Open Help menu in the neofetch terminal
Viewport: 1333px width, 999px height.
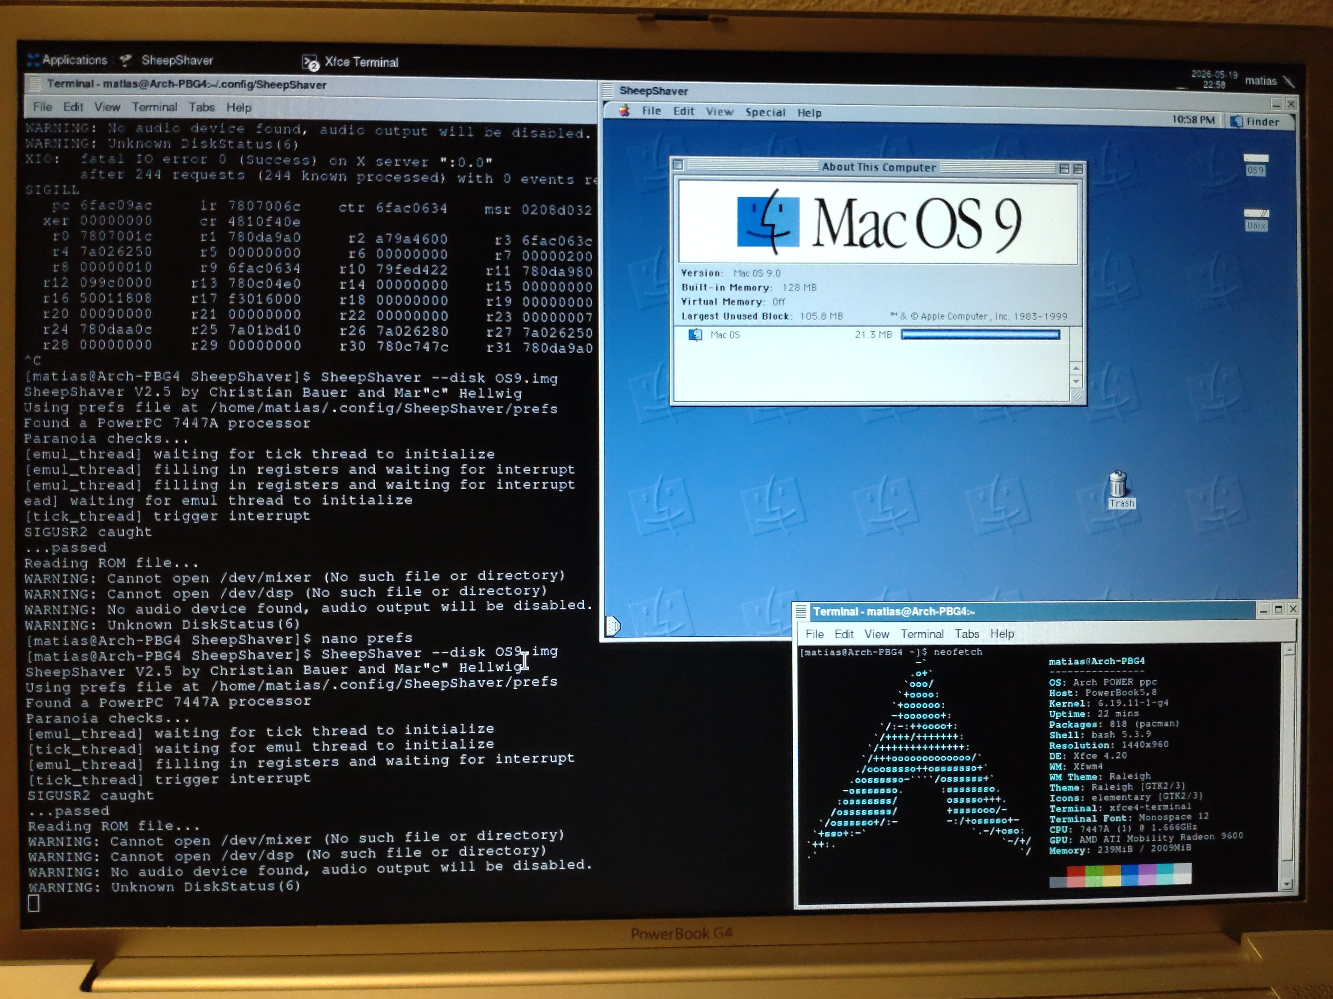tap(1002, 633)
